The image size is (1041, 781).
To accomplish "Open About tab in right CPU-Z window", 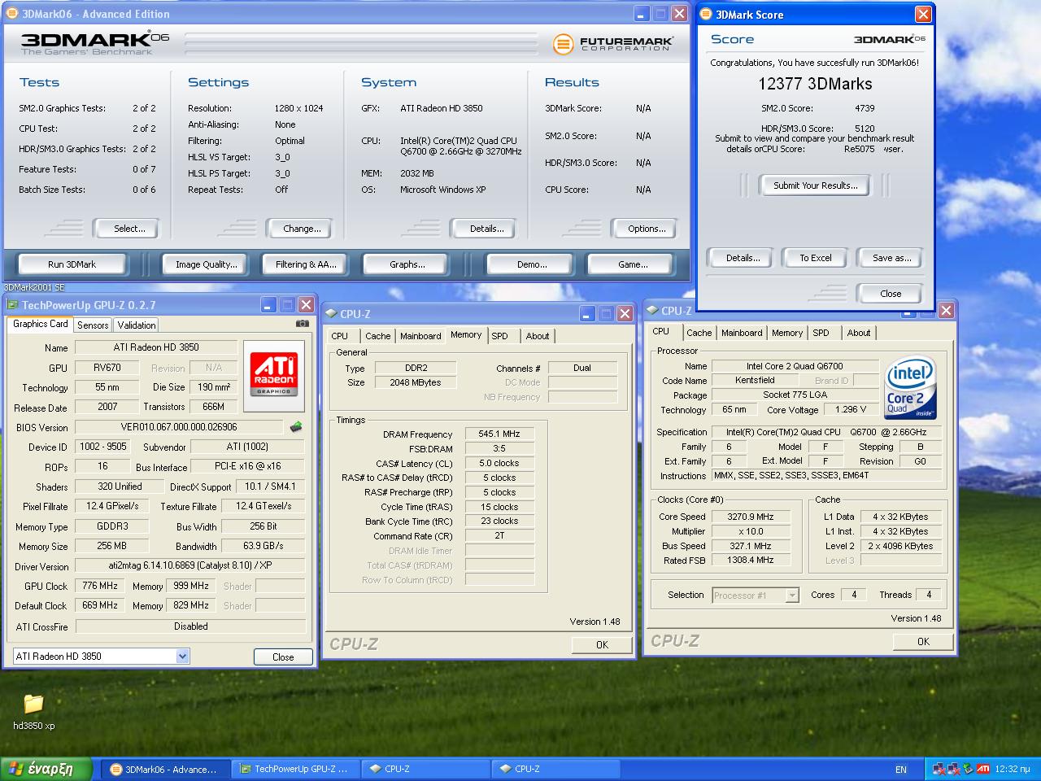I will 859,333.
